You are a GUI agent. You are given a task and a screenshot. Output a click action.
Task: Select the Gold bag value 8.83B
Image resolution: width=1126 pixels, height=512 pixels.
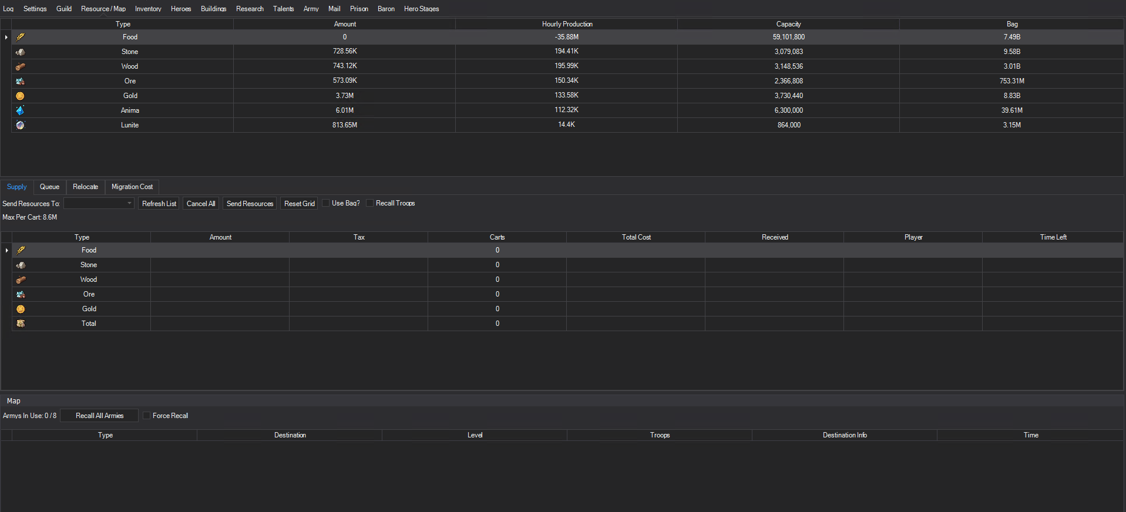click(x=1012, y=96)
